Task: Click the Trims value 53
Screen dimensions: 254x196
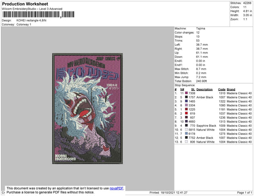Action: [198, 41]
